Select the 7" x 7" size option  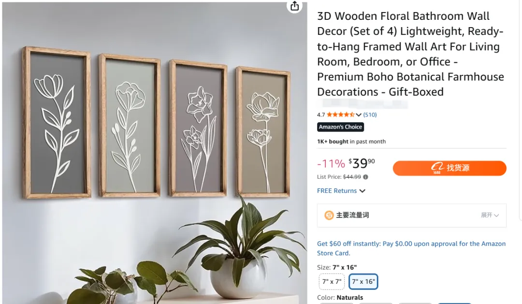(332, 282)
